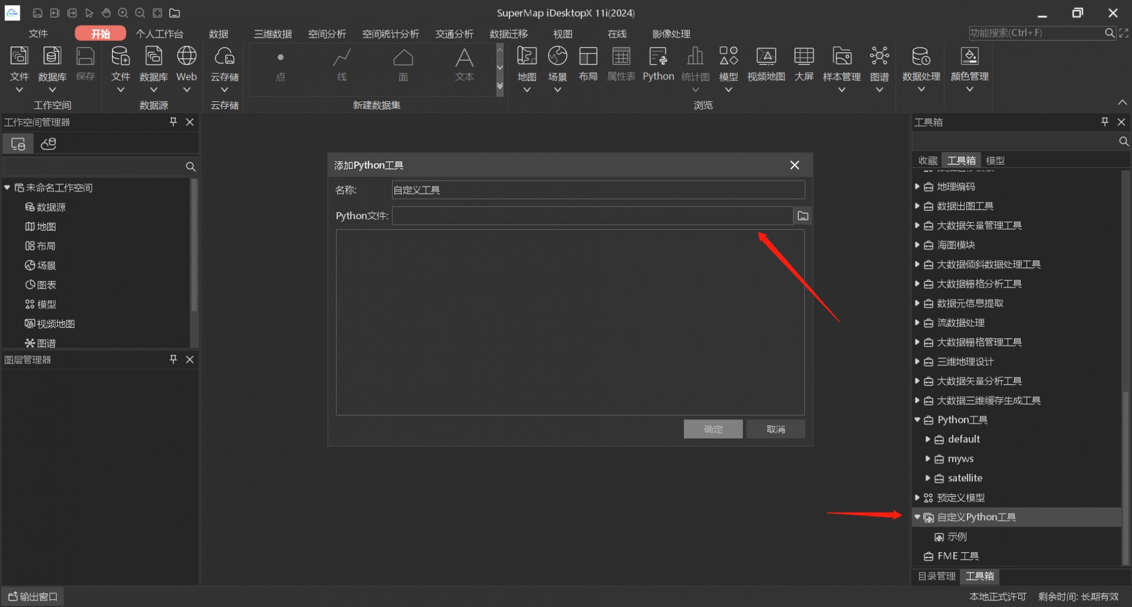
Task: Switch to cloud view in workspace manager
Action: coord(48,144)
